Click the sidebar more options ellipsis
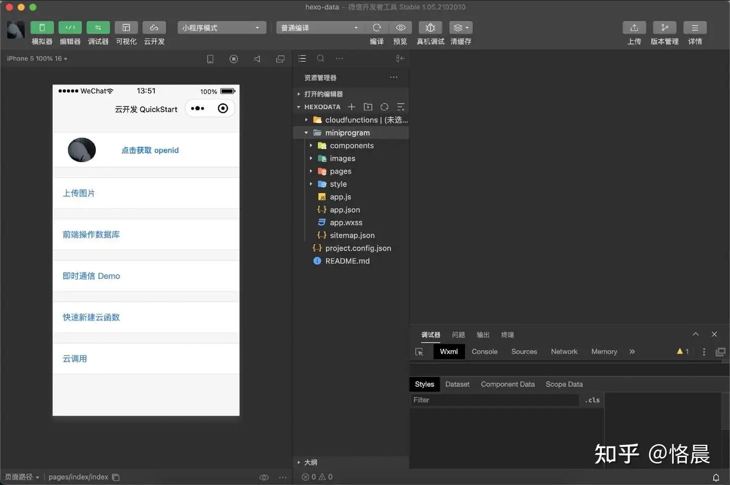 (x=339, y=58)
